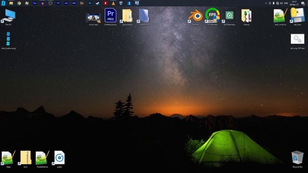This screenshot has width=308, height=173.
Task: Select the truck.mp4 video thumbnail
Action: (x=93, y=19)
